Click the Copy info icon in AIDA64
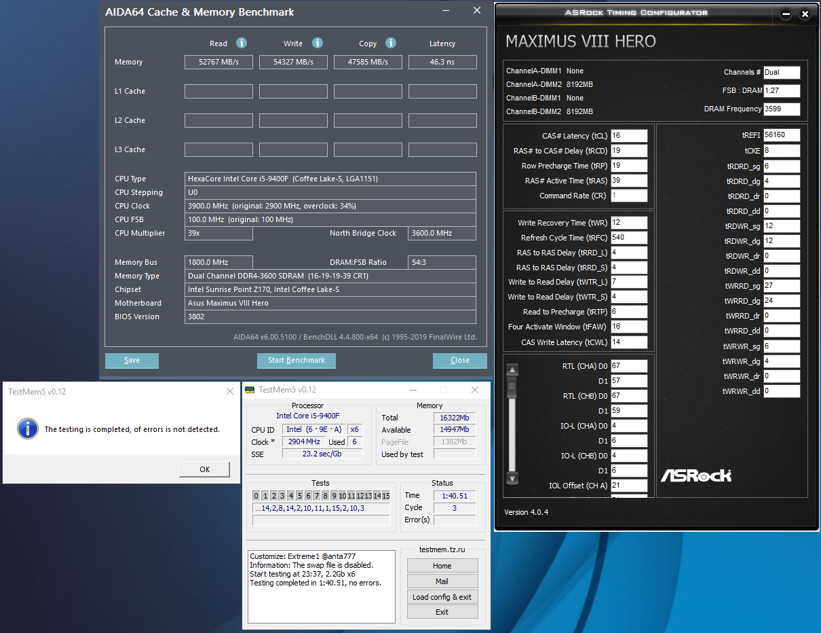The image size is (821, 633). pos(391,43)
